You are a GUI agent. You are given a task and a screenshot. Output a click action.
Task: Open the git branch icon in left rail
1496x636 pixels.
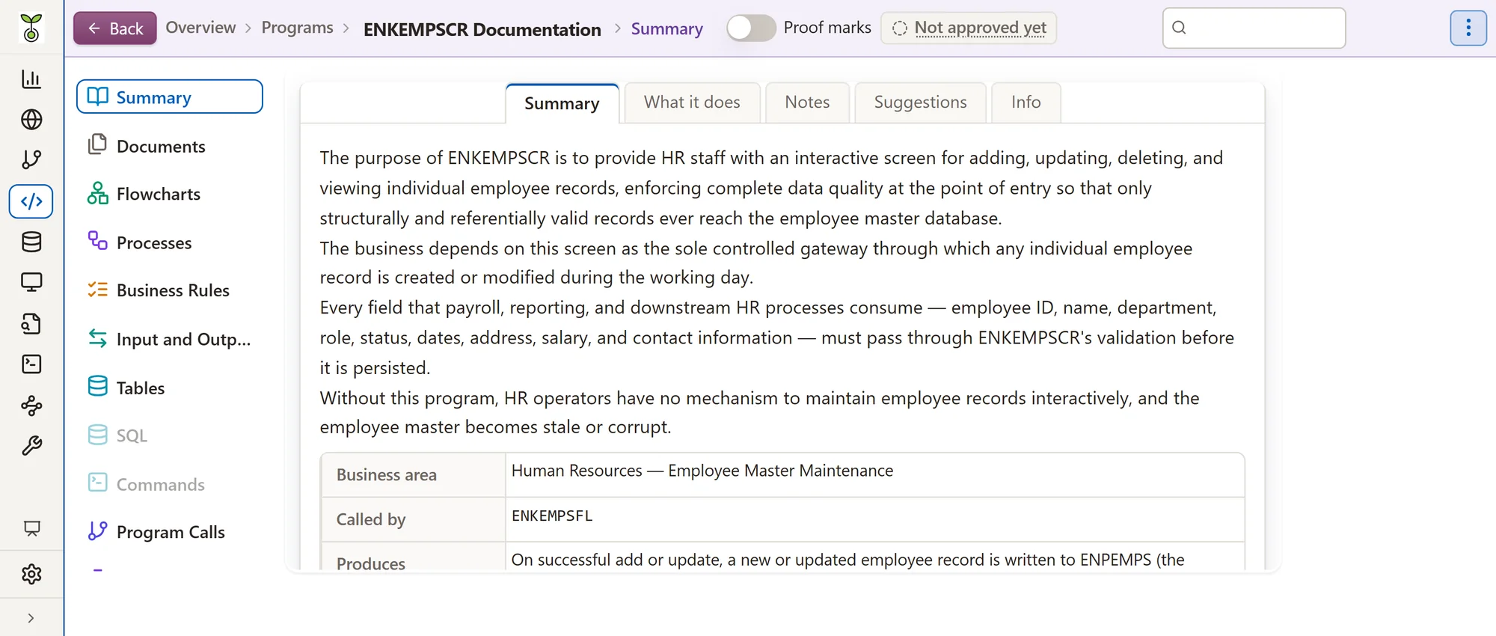[31, 159]
